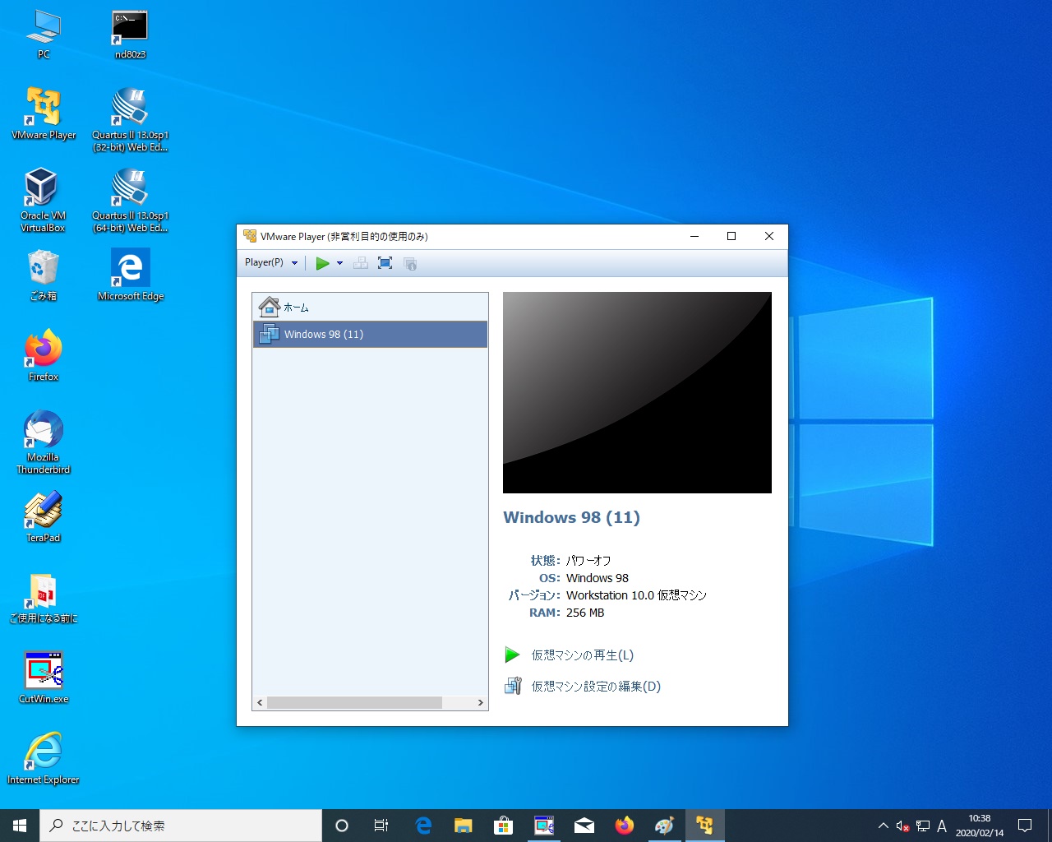
Task: Click 仮想マシン設定の編集(D) link
Action: pos(596,687)
